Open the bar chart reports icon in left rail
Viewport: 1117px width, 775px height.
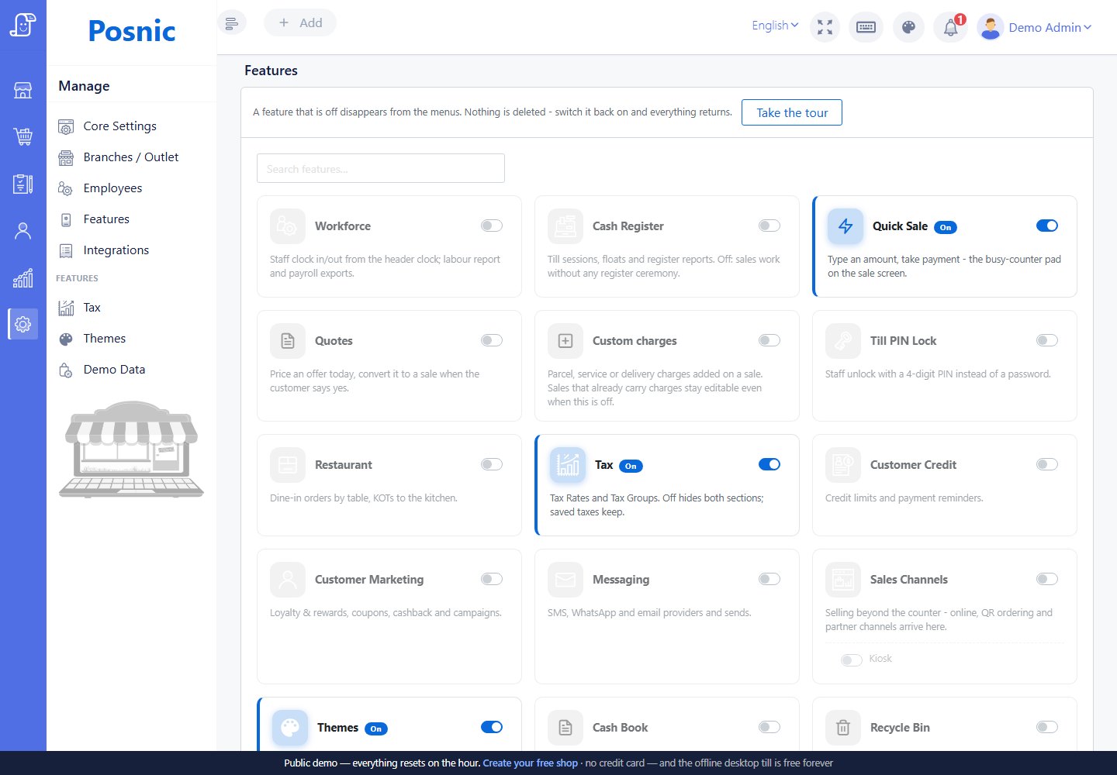click(23, 277)
